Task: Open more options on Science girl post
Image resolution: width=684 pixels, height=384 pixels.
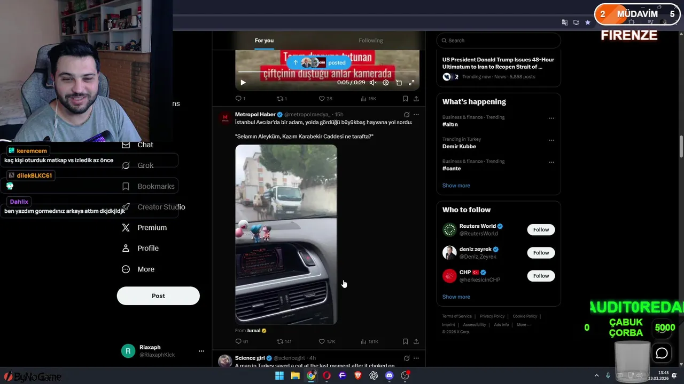Action: [x=416, y=358]
